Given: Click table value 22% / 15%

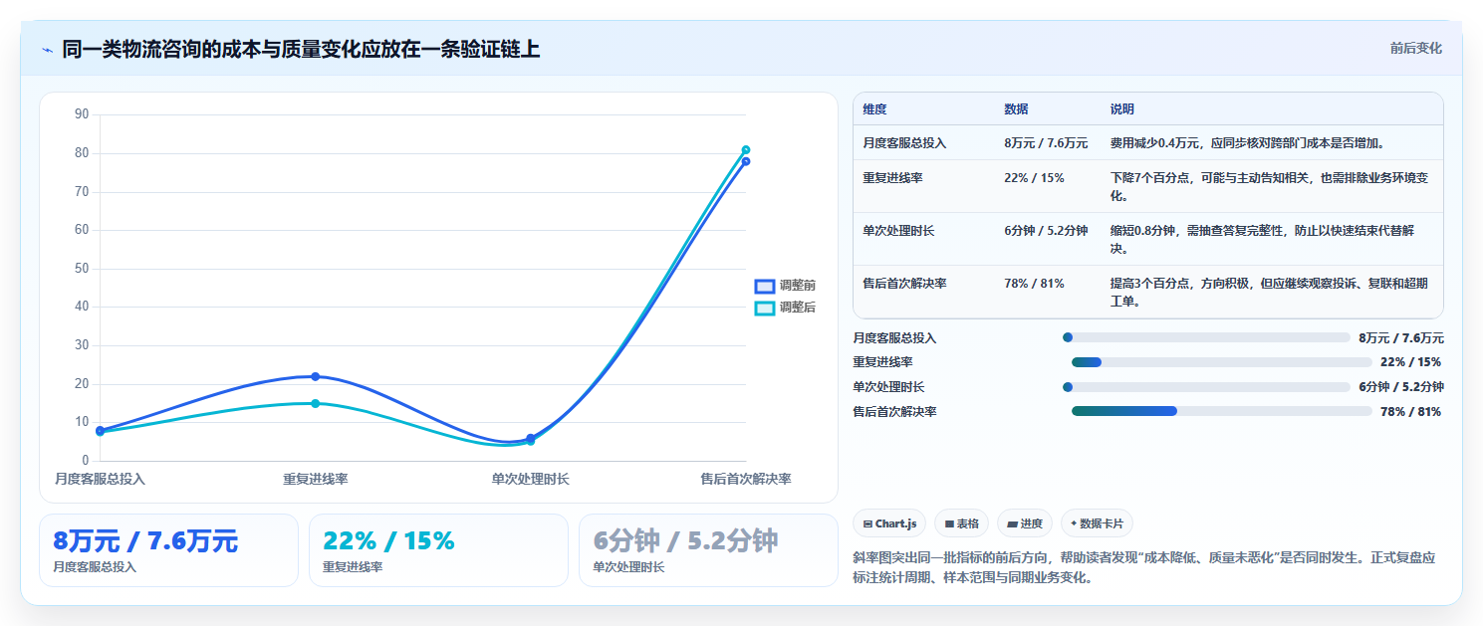Looking at the screenshot, I should coord(1034,178).
